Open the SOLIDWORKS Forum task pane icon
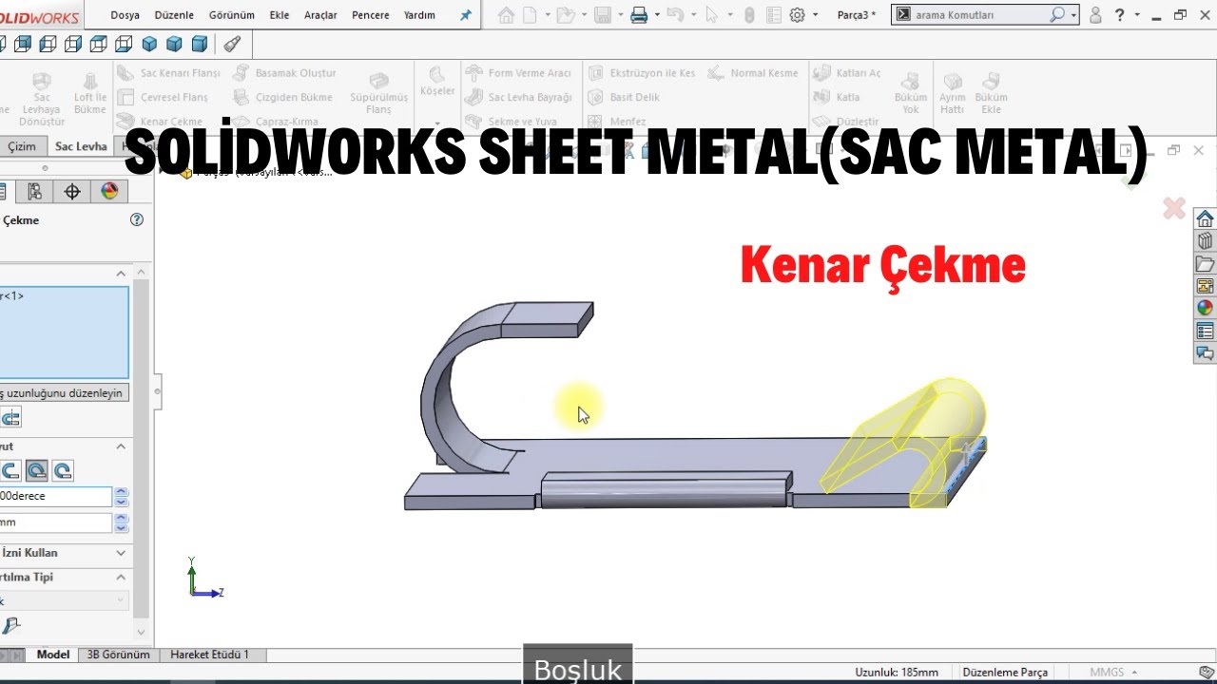Screen dimensions: 1217x684 (1205, 353)
